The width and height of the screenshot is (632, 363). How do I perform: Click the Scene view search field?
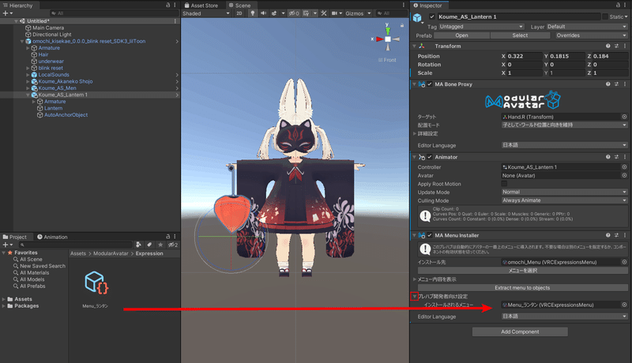(391, 13)
